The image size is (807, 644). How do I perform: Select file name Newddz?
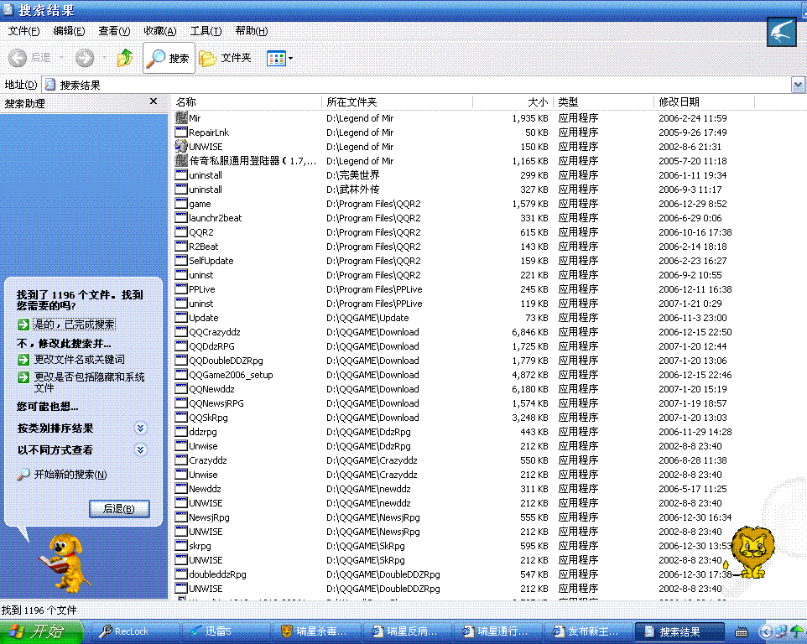205,489
